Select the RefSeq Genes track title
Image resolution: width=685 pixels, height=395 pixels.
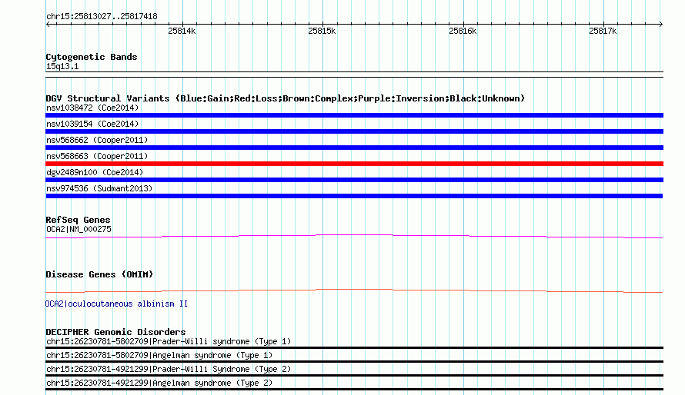click(78, 220)
